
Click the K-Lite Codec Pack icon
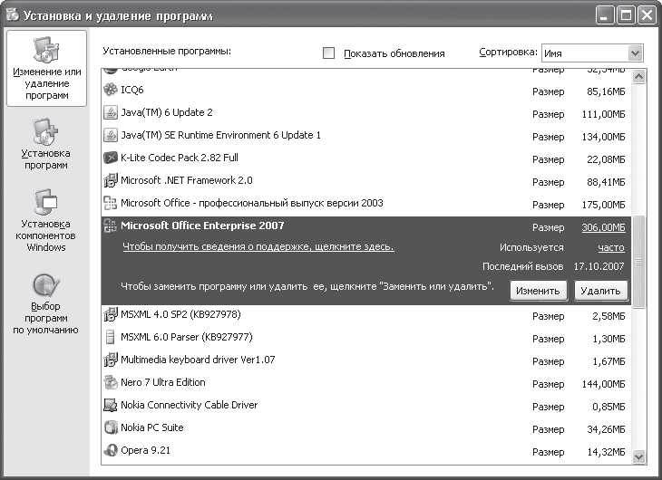click(111, 158)
